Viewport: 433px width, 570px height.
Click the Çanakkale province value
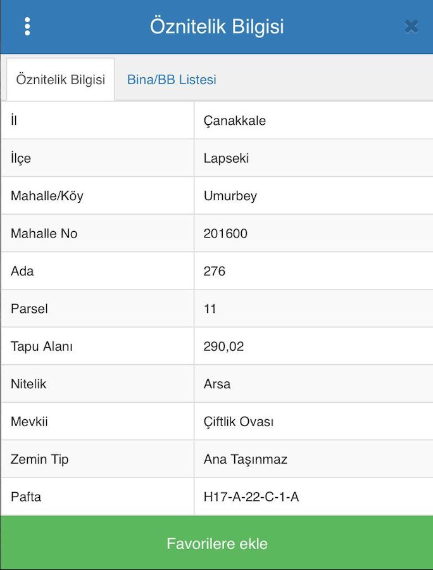[235, 120]
